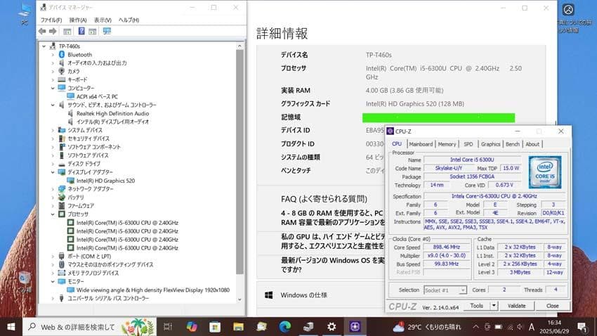Viewport: 597px width, 336px height.
Task: Switch to the Graphics tab in CPU-Z
Action: (490, 144)
